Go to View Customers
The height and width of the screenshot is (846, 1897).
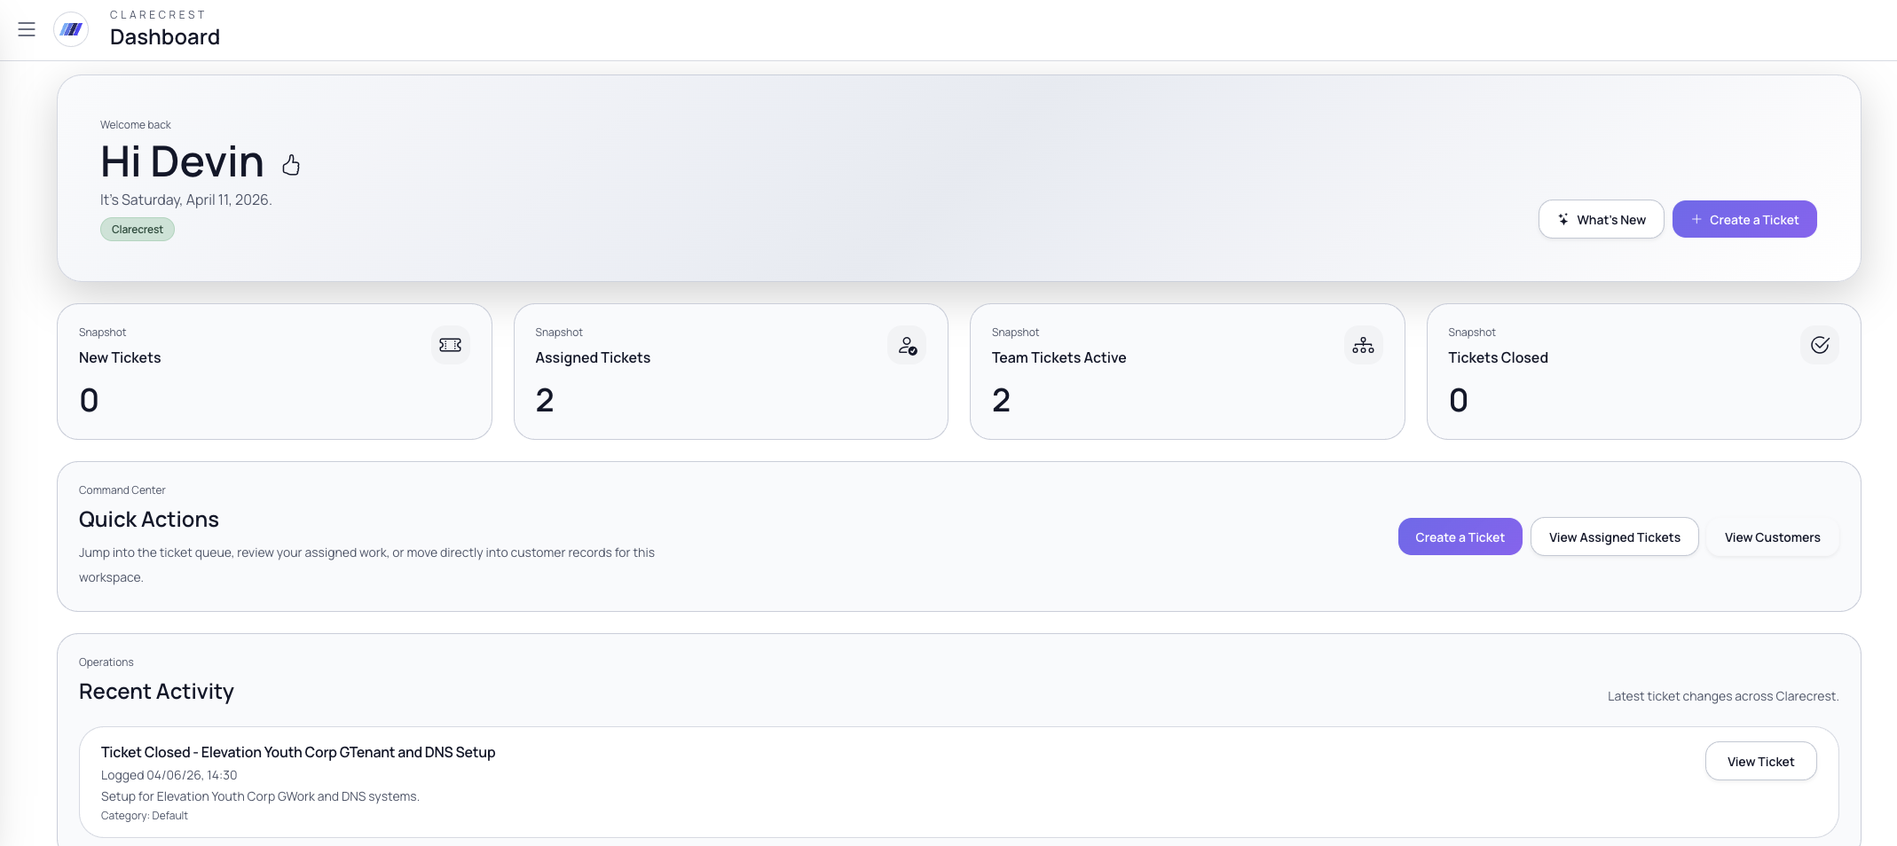coord(1772,537)
